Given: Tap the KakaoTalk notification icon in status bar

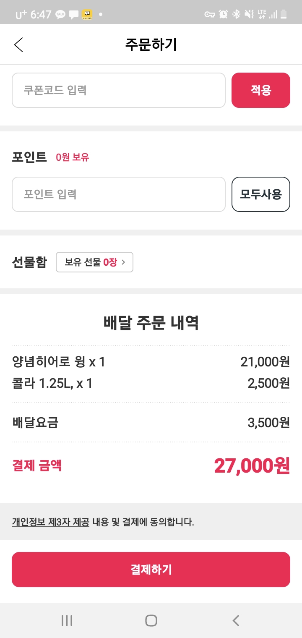Looking at the screenshot, I should tap(60, 15).
